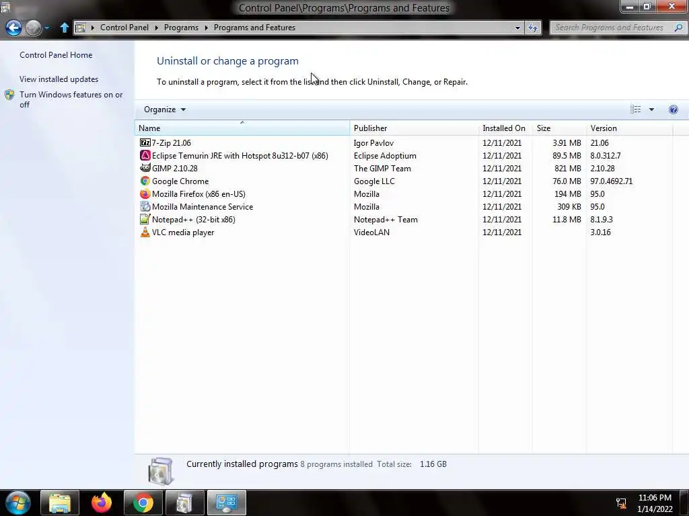Open the programs installer taskbar icon
This screenshot has height=516, width=689.
pos(185,503)
